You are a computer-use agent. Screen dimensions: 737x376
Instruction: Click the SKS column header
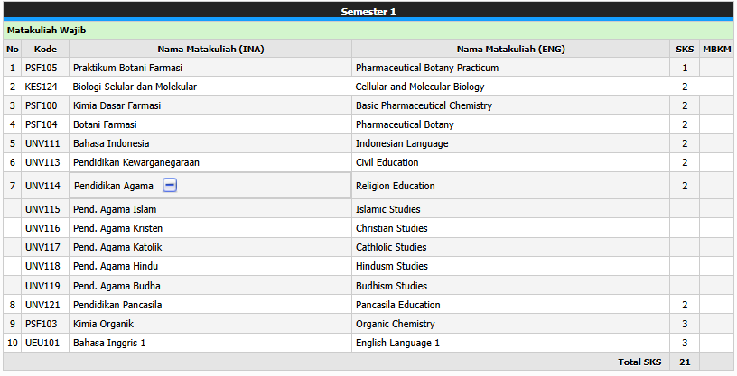click(685, 49)
